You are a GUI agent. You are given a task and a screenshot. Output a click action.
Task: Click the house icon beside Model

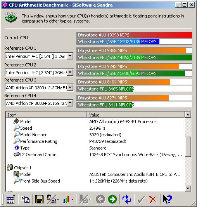point(17,121)
